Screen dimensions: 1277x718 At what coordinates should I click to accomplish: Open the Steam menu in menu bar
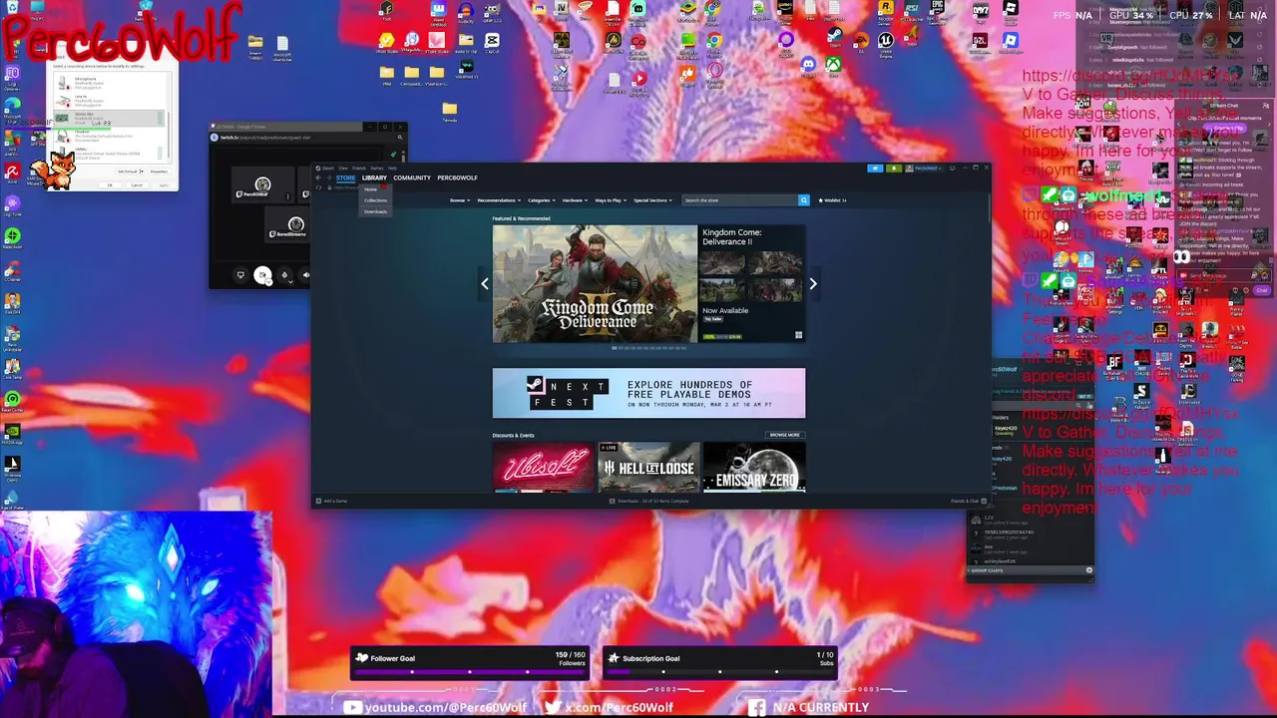pos(328,168)
